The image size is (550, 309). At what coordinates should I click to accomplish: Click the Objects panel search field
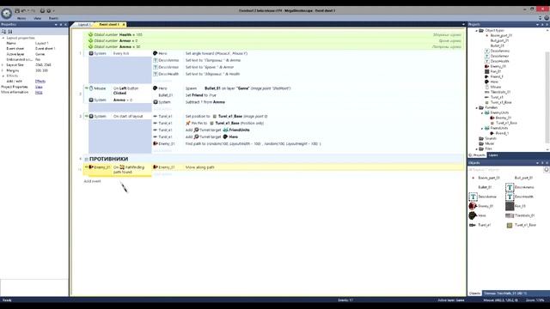[505, 170]
